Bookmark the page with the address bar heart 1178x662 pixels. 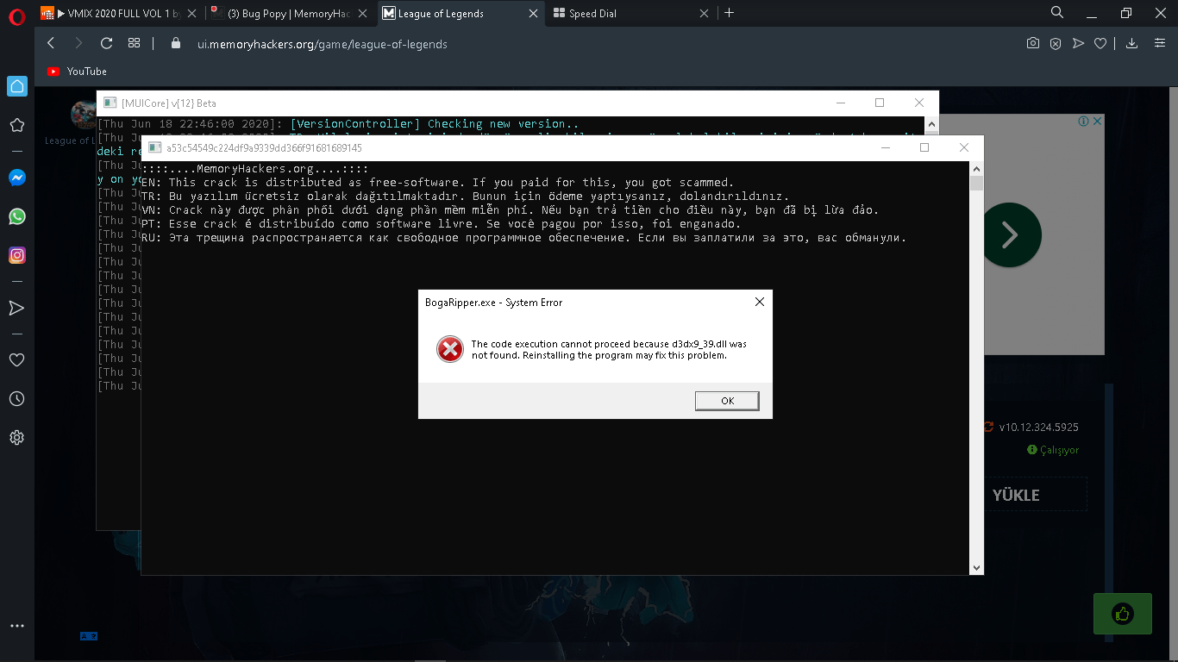click(x=1100, y=43)
